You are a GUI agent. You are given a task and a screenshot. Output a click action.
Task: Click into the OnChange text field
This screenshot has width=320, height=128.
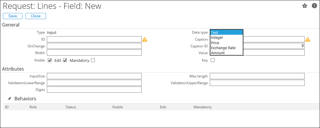[94, 46]
